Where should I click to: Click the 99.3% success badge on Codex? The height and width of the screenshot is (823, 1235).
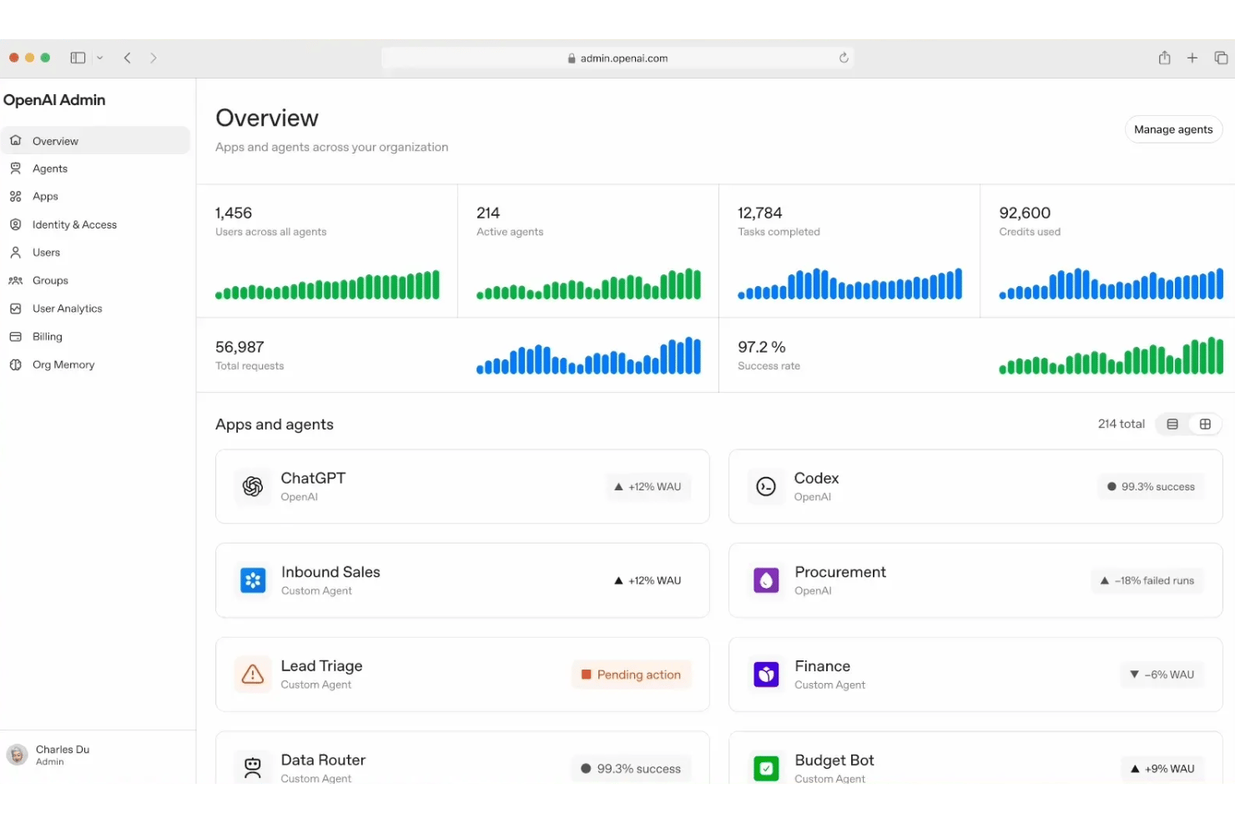[x=1151, y=487]
